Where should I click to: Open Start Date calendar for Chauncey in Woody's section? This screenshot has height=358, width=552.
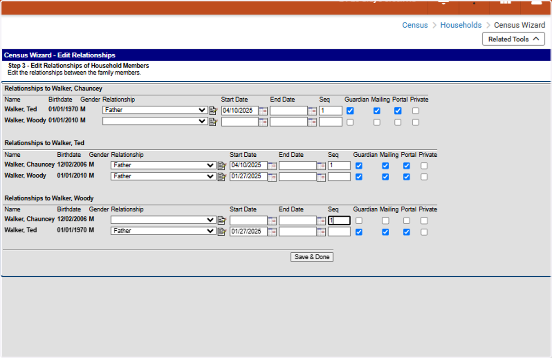[x=272, y=220]
